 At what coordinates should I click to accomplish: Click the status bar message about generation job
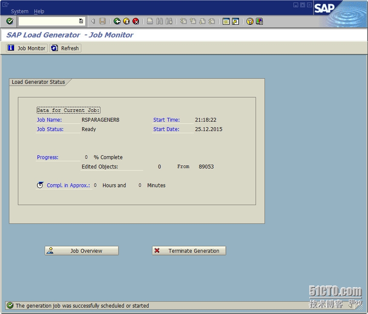[82, 305]
